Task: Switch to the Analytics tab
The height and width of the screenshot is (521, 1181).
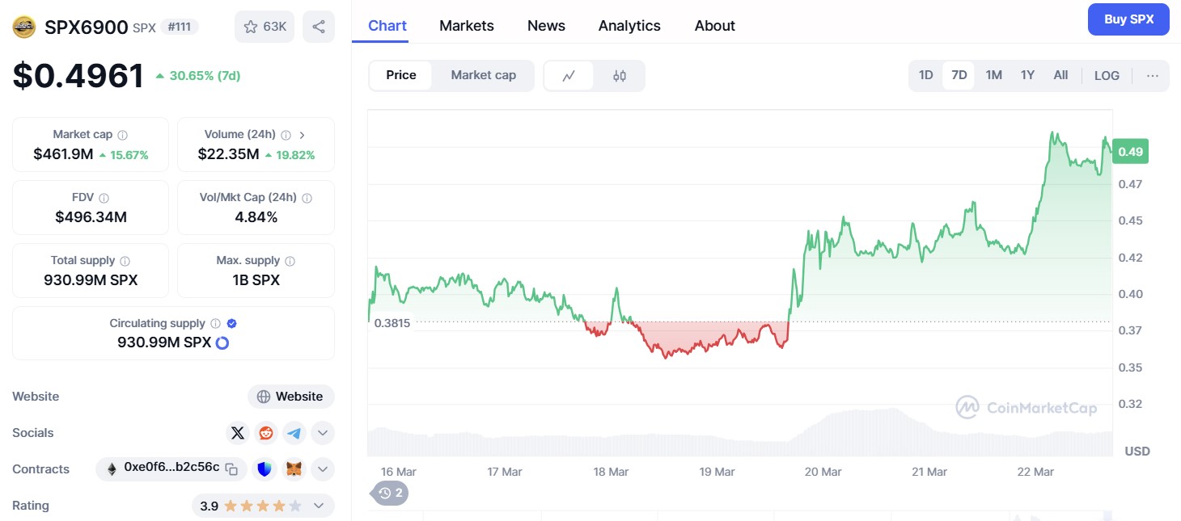Action: 629,26
